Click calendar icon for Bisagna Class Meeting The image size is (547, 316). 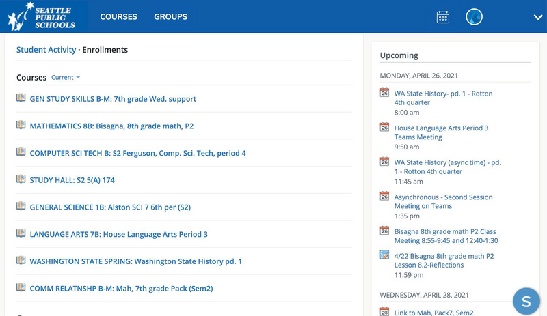tap(384, 230)
